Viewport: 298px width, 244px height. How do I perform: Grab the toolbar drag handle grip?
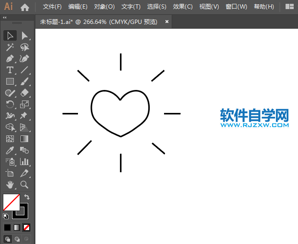click(x=17, y=23)
